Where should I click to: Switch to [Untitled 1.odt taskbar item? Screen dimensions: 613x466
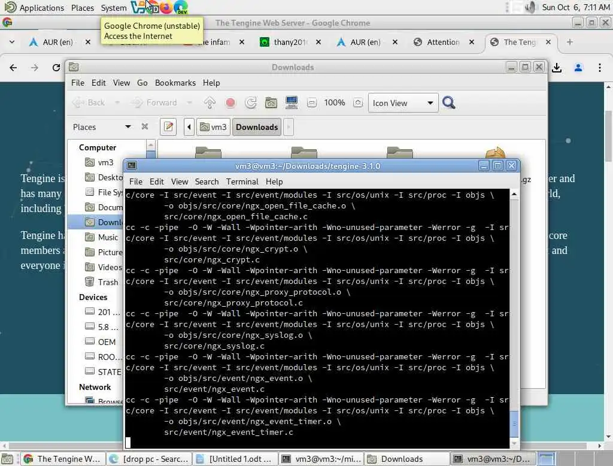tap(235, 459)
